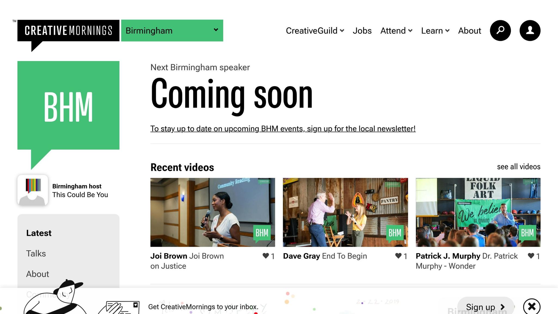
Task: Expand the Attend menu
Action: pyautogui.click(x=396, y=31)
